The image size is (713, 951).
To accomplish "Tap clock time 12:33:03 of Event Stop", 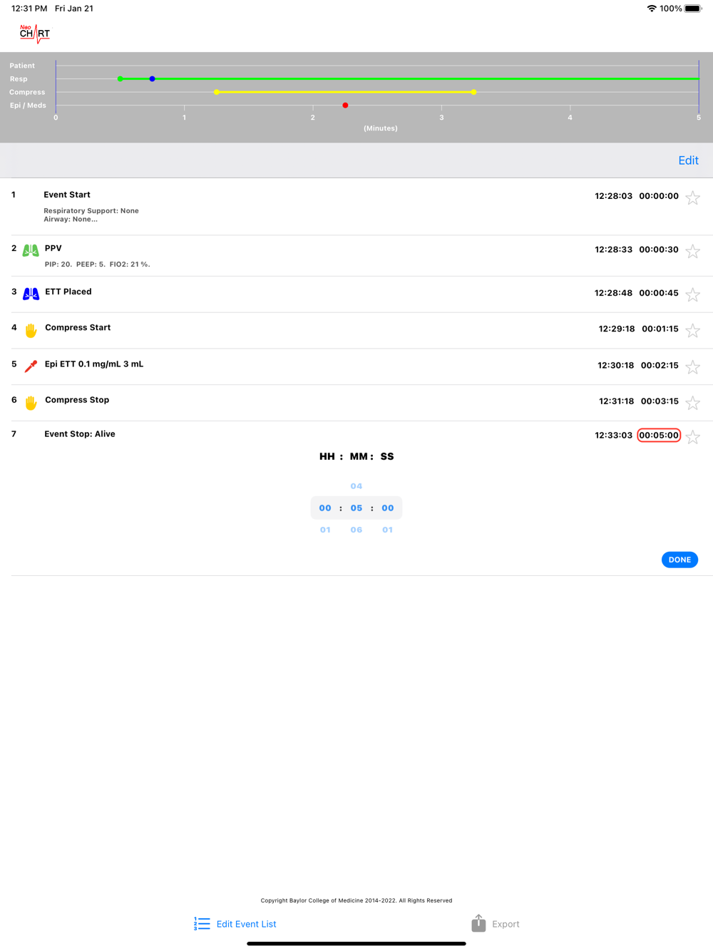I will pyautogui.click(x=614, y=436).
